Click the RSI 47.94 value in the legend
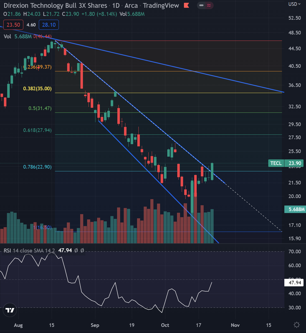The height and width of the screenshot is (333, 306). coord(65,251)
